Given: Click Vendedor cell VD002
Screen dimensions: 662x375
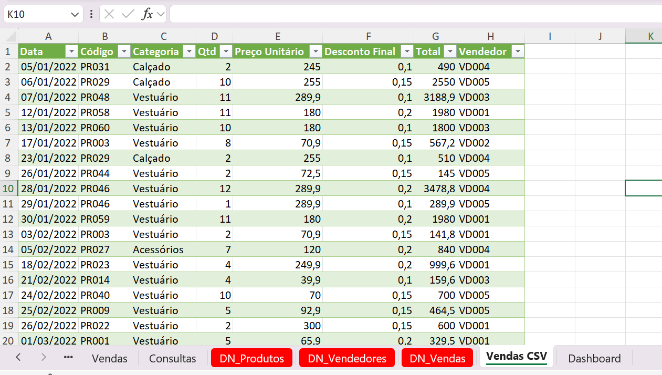Looking at the screenshot, I should click(490, 143).
